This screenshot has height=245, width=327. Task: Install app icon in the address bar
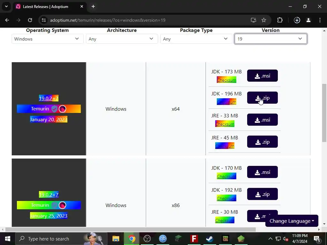point(253,20)
